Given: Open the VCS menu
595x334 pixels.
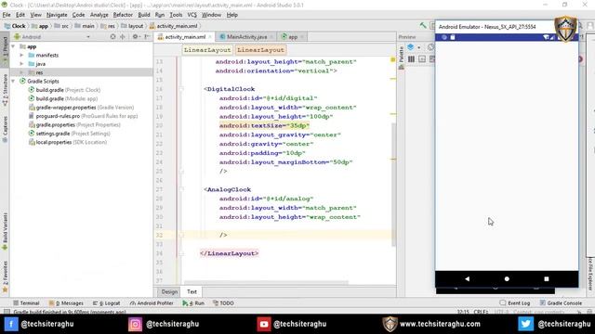Looking at the screenshot, I should pos(192,15).
